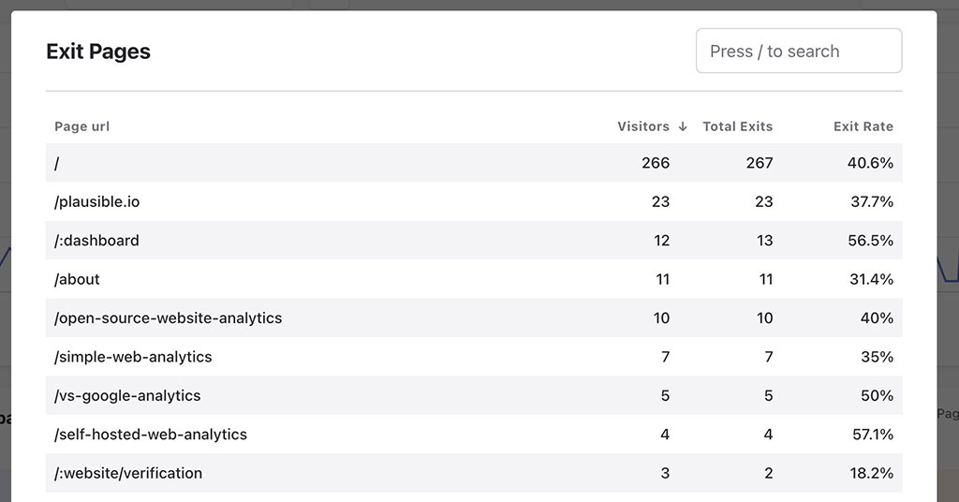Select the /:dashboard exit page link
The height and width of the screenshot is (502, 959).
96,241
